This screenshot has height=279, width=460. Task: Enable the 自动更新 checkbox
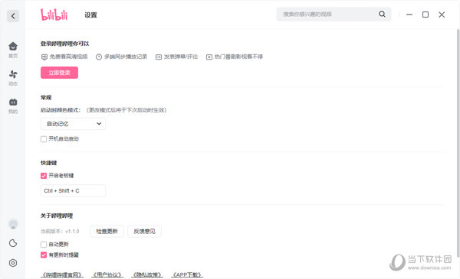[44, 245]
